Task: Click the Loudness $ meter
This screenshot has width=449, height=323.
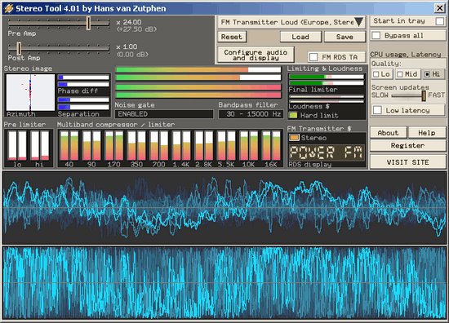Action: click(x=327, y=99)
